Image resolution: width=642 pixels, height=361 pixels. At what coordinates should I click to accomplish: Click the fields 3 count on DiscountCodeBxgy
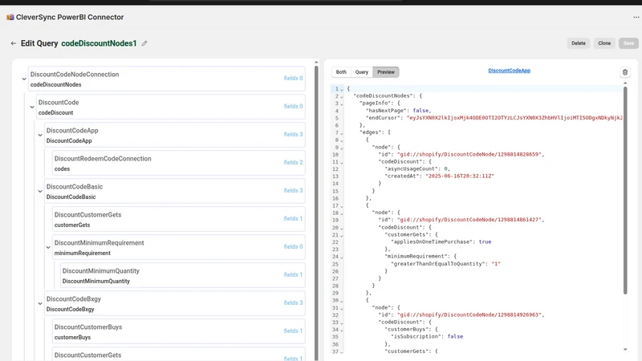coord(293,303)
